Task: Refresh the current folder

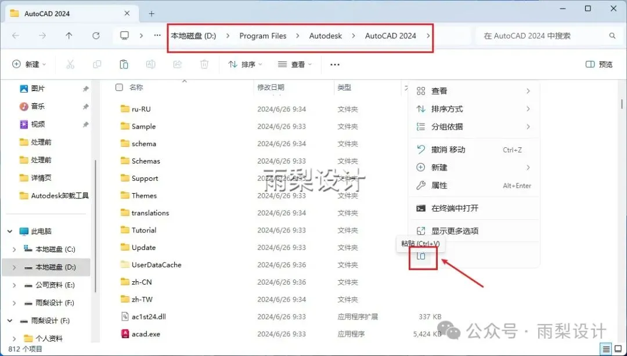Action: [96, 35]
